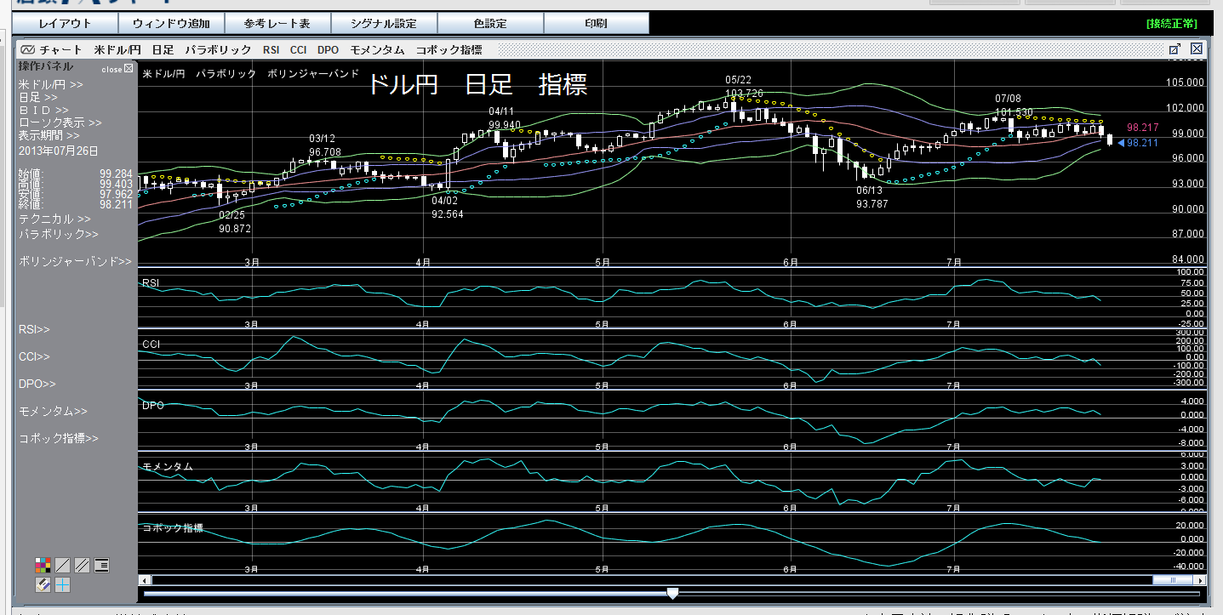Open the 参考レート表 reference rate table
Screen dimensions: 1223x615
[x=277, y=24]
